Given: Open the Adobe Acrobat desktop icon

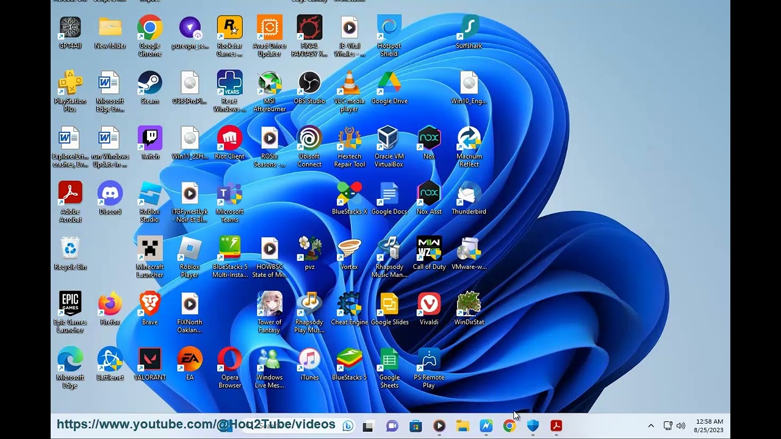Looking at the screenshot, I should pyautogui.click(x=70, y=193).
